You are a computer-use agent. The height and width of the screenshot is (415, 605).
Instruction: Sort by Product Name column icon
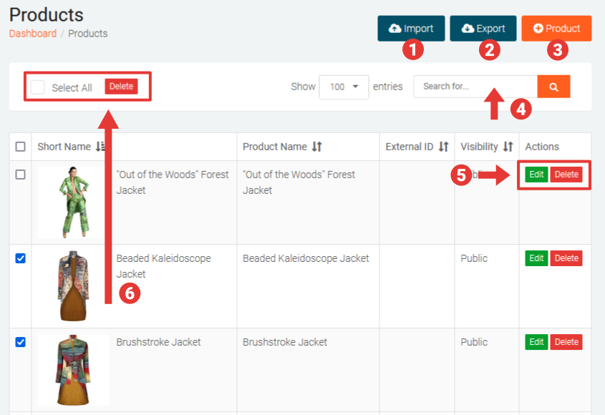[x=316, y=147]
